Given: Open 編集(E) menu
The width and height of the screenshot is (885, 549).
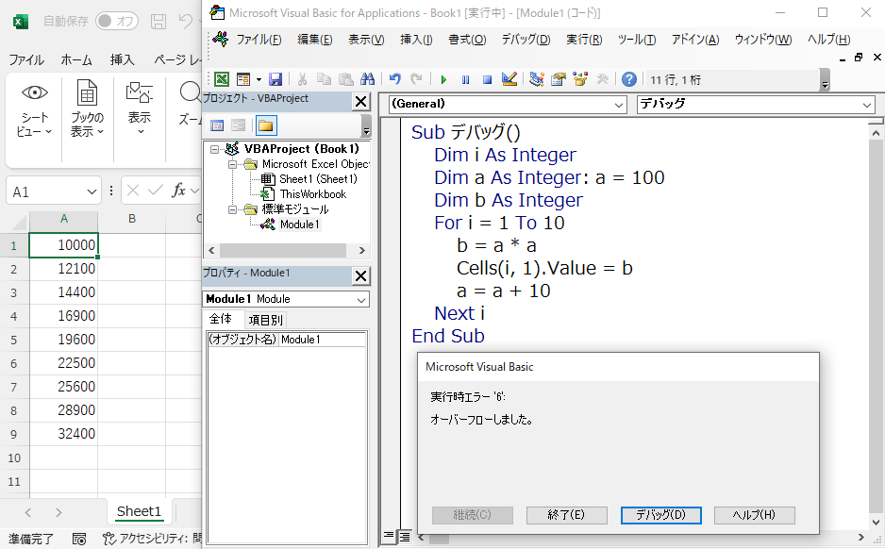Looking at the screenshot, I should (x=314, y=40).
